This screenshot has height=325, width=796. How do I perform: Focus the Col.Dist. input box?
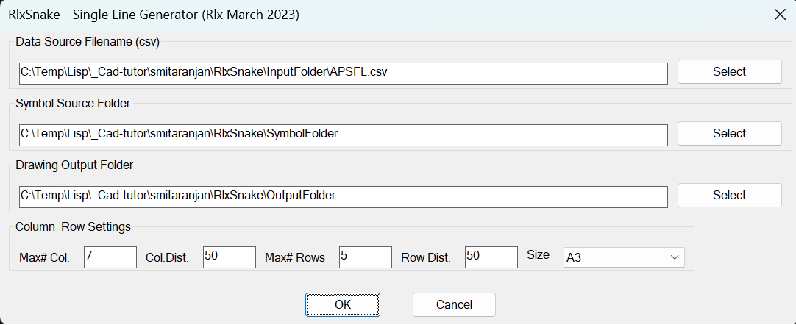[x=229, y=257]
